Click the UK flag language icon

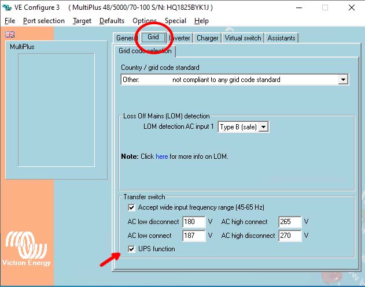(9, 35)
